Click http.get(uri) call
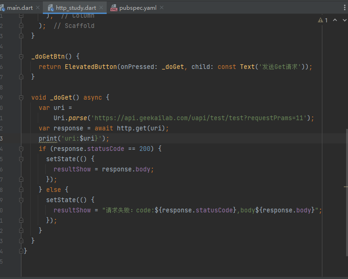348x279 pixels. pos(141,128)
